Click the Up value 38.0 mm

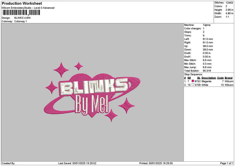pyautogui.click(x=208, y=46)
